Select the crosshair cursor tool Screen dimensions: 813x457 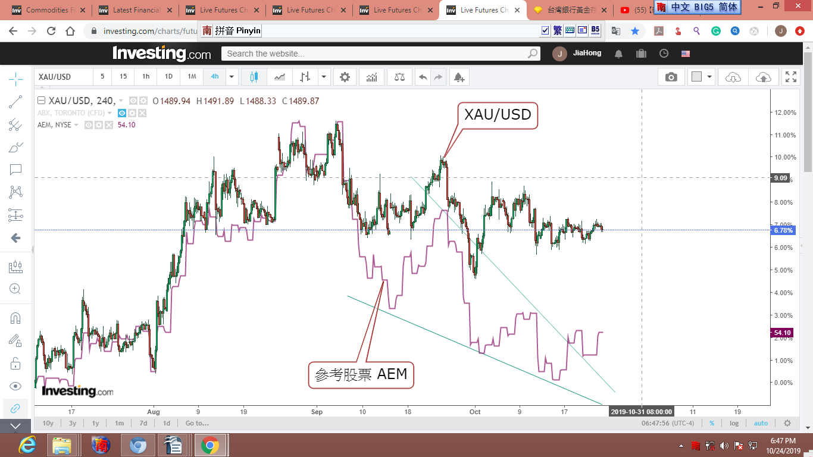click(x=15, y=79)
